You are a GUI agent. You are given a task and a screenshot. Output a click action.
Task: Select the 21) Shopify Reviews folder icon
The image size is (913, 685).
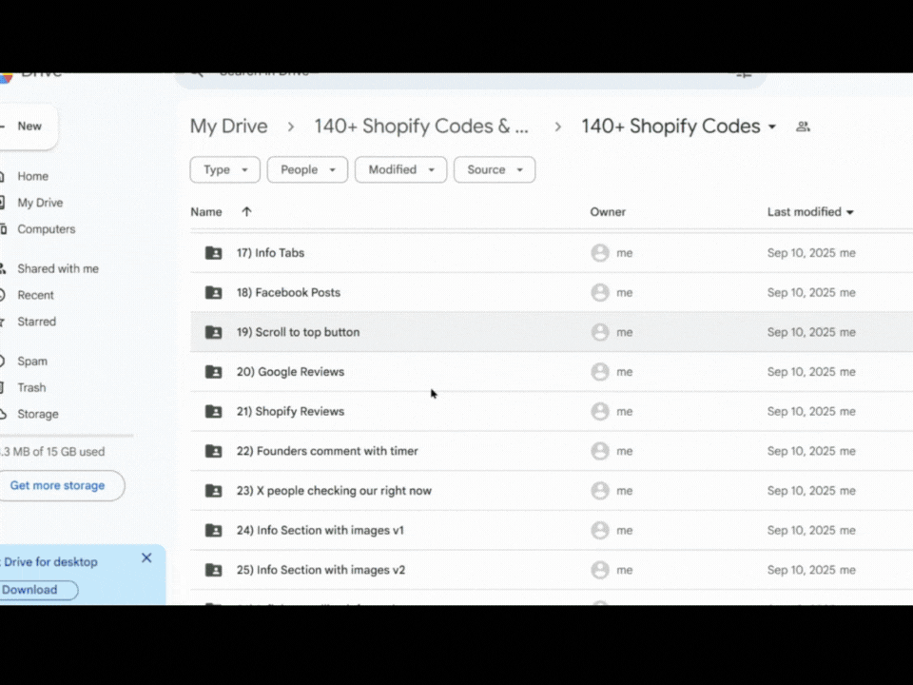pos(214,411)
